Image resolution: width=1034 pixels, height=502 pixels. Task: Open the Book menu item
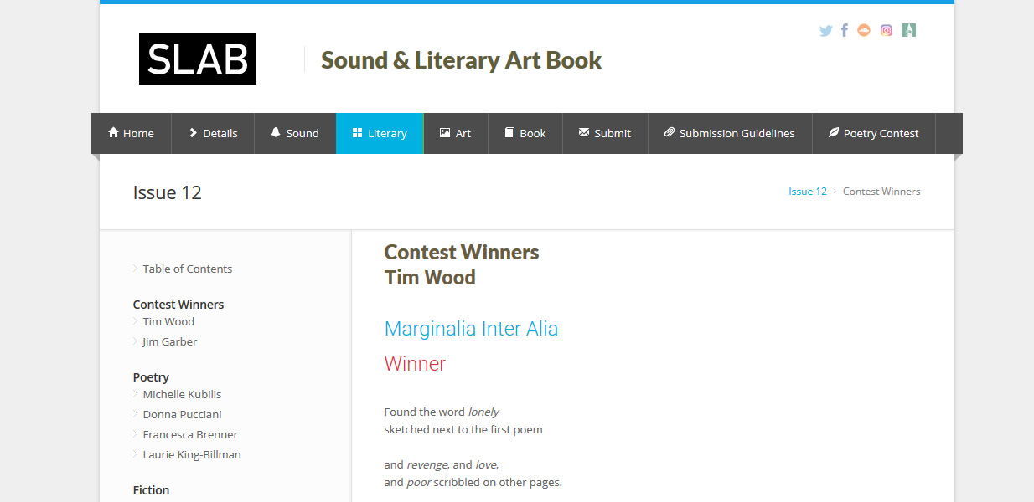click(x=525, y=133)
